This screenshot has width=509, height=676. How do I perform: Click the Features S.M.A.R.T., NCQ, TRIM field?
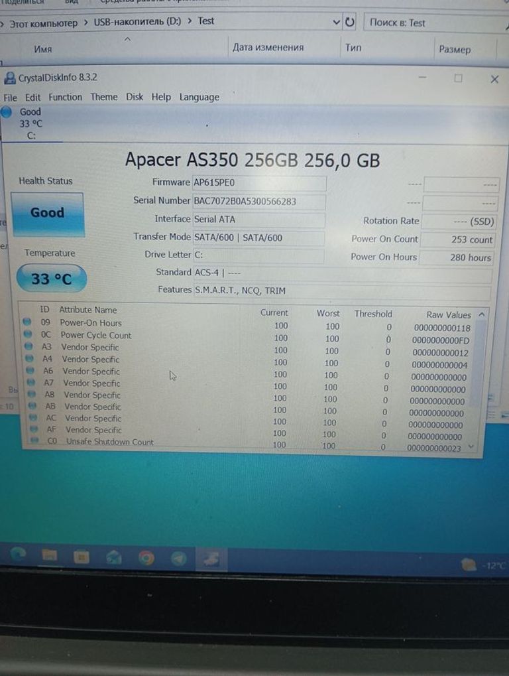point(341,292)
